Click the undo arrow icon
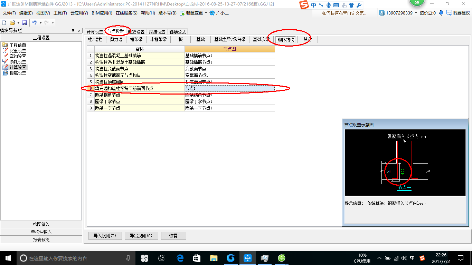The image size is (472, 265). click(34, 23)
